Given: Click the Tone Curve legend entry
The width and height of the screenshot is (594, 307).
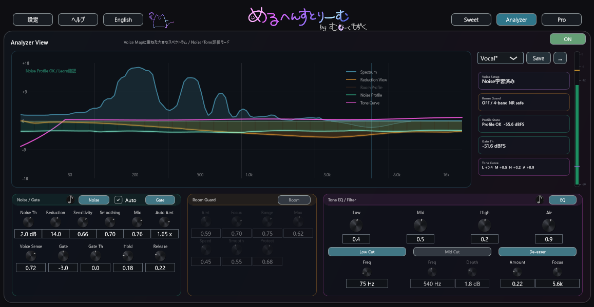Looking at the screenshot, I should (x=363, y=103).
